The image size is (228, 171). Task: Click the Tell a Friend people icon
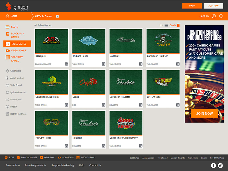[7, 85]
